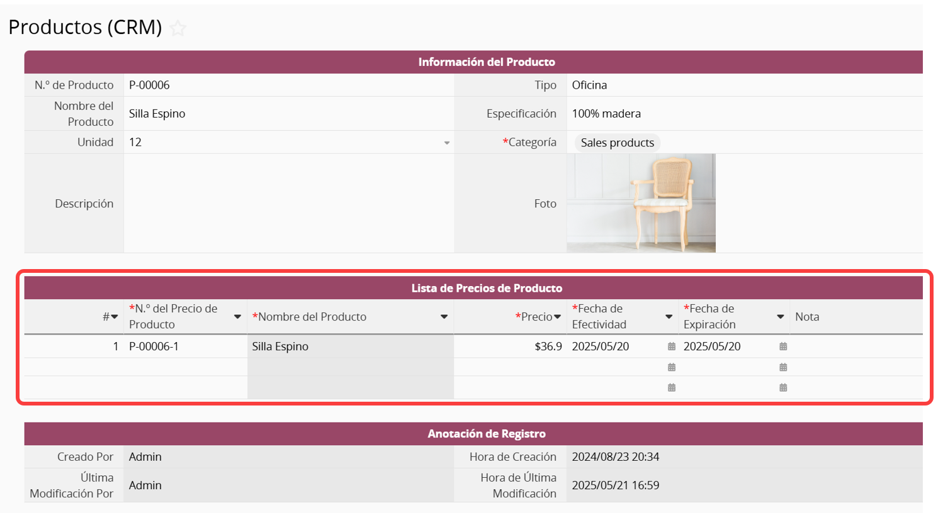Open third row Fecha de Expiración calendar icon
The image size is (943, 513).
pyautogui.click(x=782, y=388)
